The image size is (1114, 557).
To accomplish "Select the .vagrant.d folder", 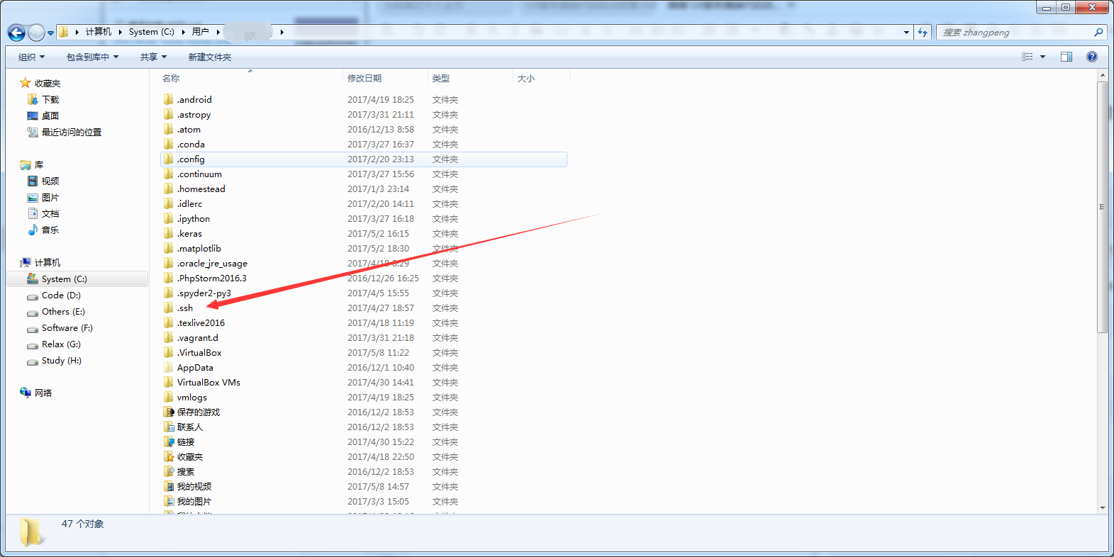I will 198,338.
